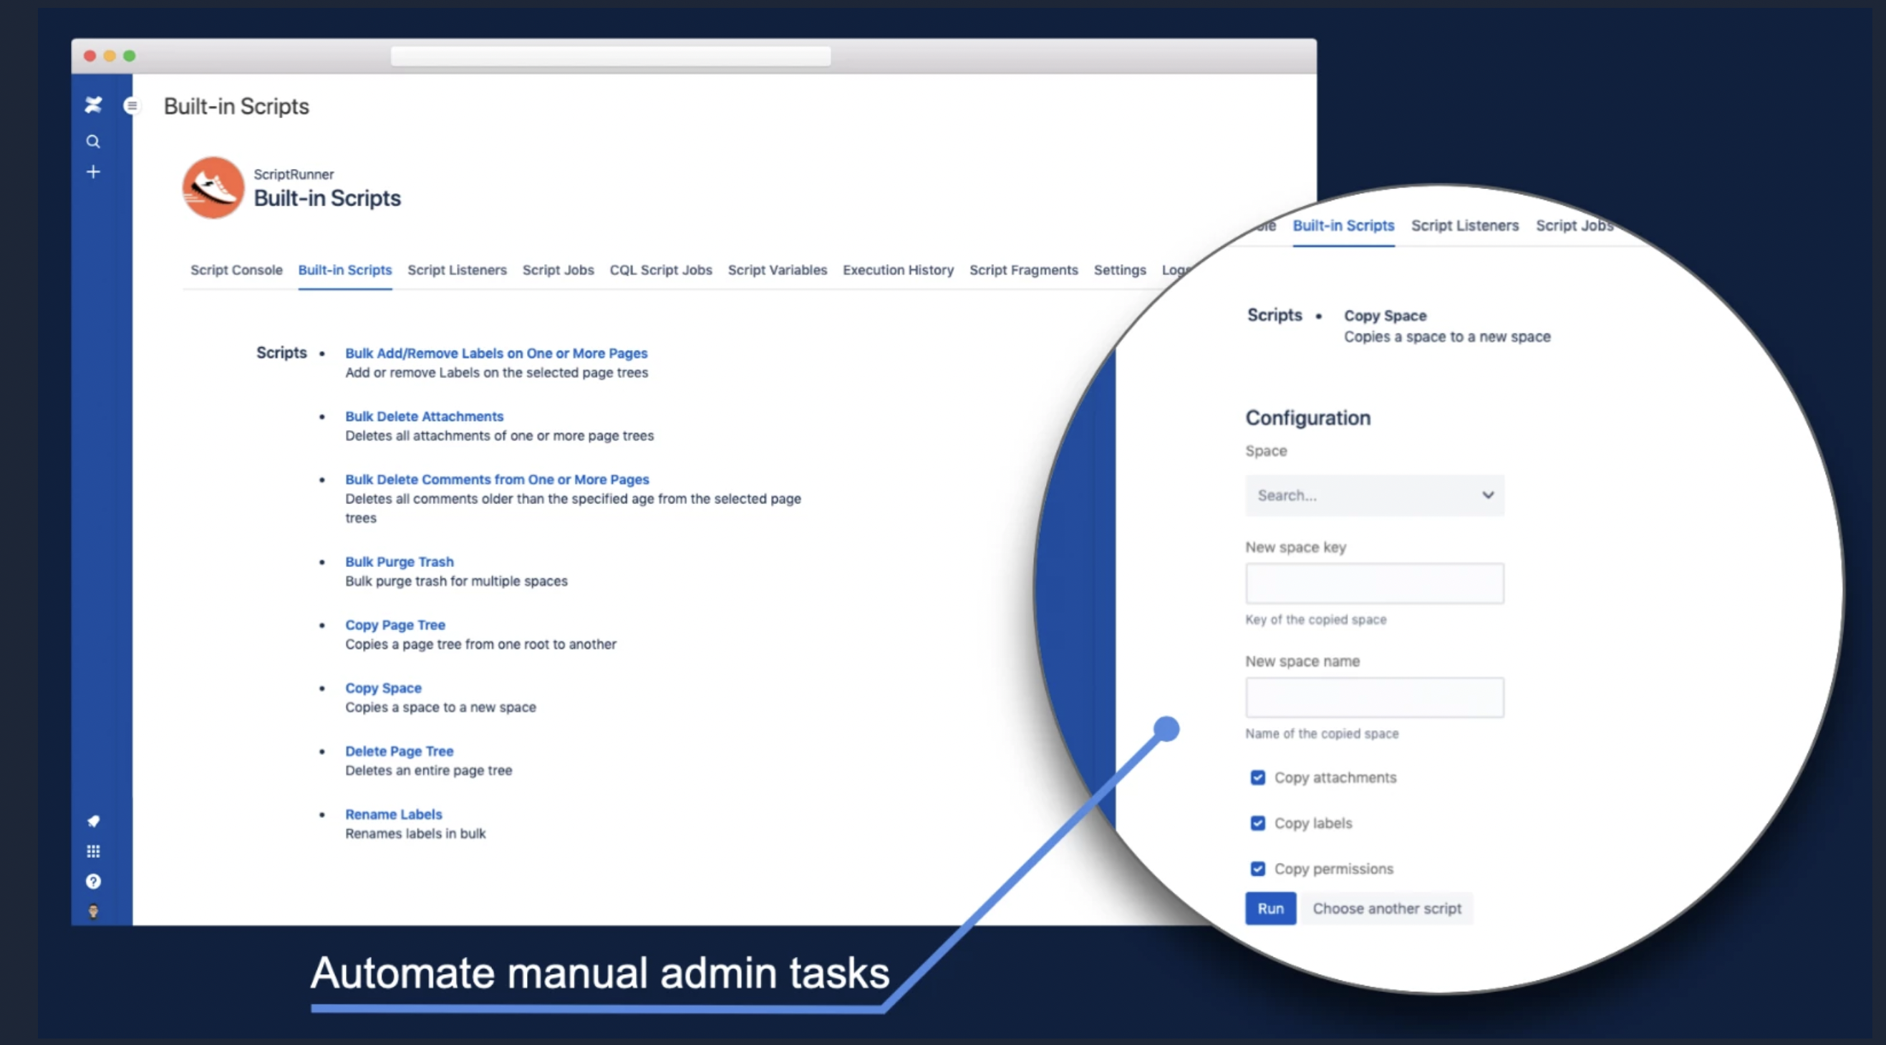Click Choose another script button
The image size is (1886, 1045).
1387,908
